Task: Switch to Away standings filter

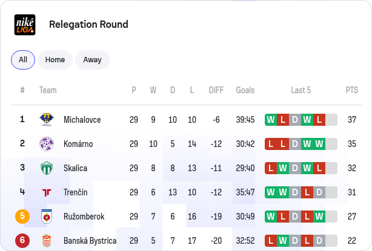Action: click(92, 60)
